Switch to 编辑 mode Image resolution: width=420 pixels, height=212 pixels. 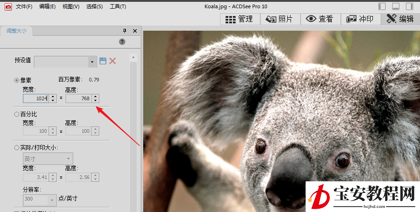click(400, 19)
